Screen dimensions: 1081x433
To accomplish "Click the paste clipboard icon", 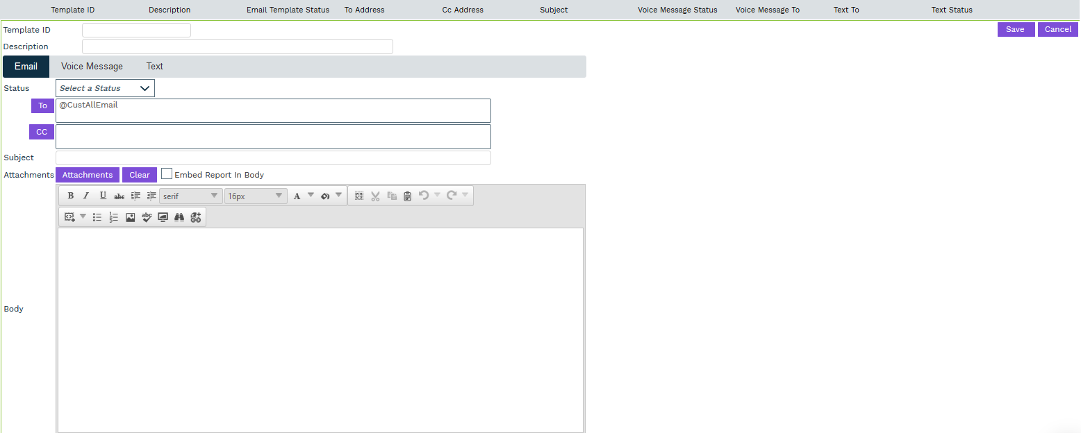I will 408,196.
